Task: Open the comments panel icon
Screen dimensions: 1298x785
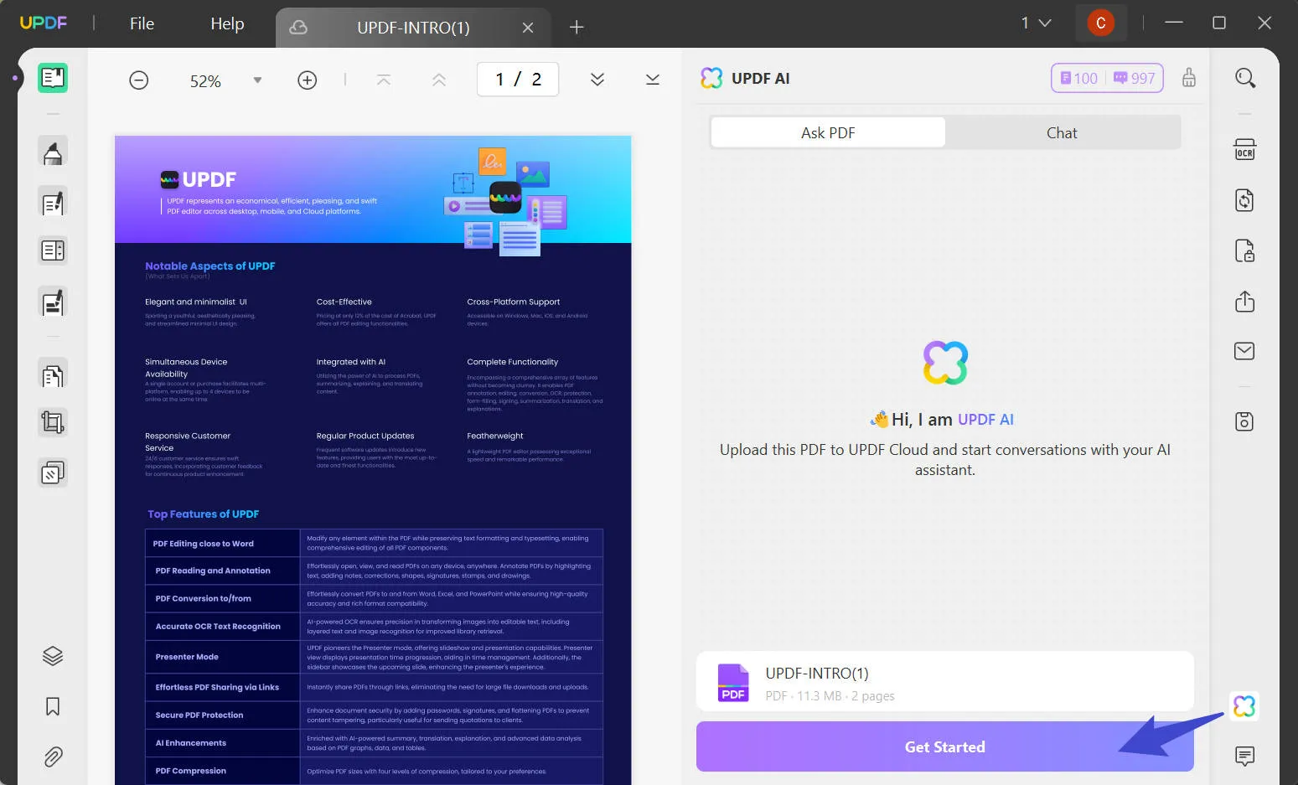Action: pos(1245,757)
